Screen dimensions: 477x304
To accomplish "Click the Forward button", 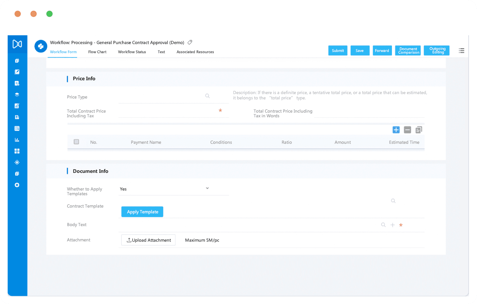I will click(x=382, y=51).
